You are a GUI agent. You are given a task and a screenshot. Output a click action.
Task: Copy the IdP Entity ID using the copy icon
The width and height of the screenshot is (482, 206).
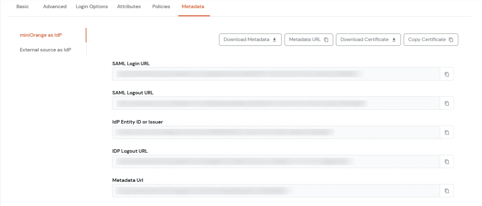point(447,132)
